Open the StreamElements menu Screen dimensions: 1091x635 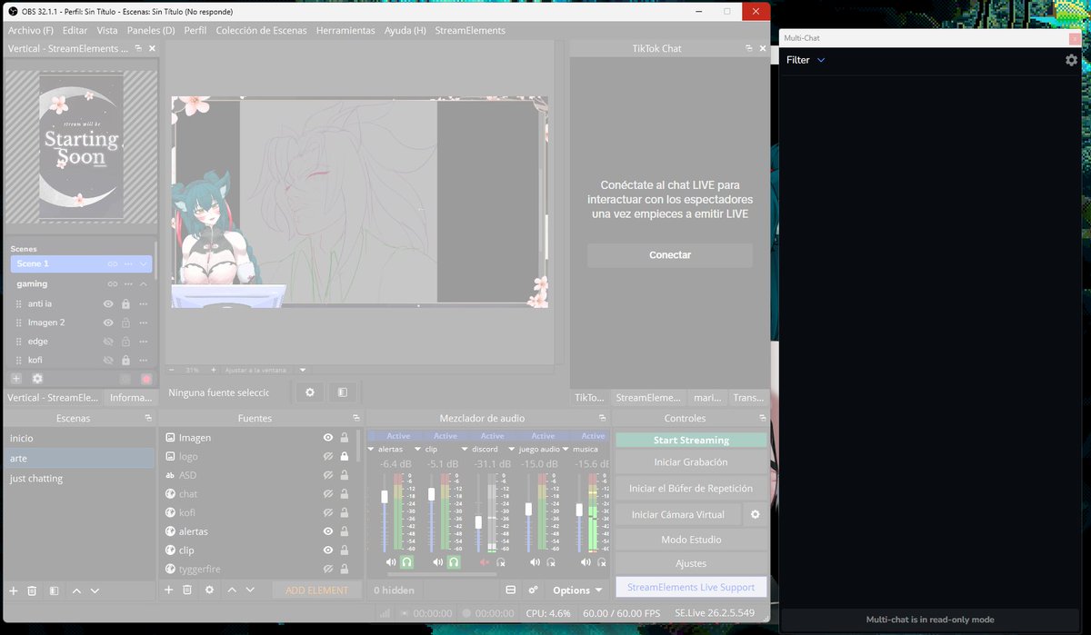[470, 30]
